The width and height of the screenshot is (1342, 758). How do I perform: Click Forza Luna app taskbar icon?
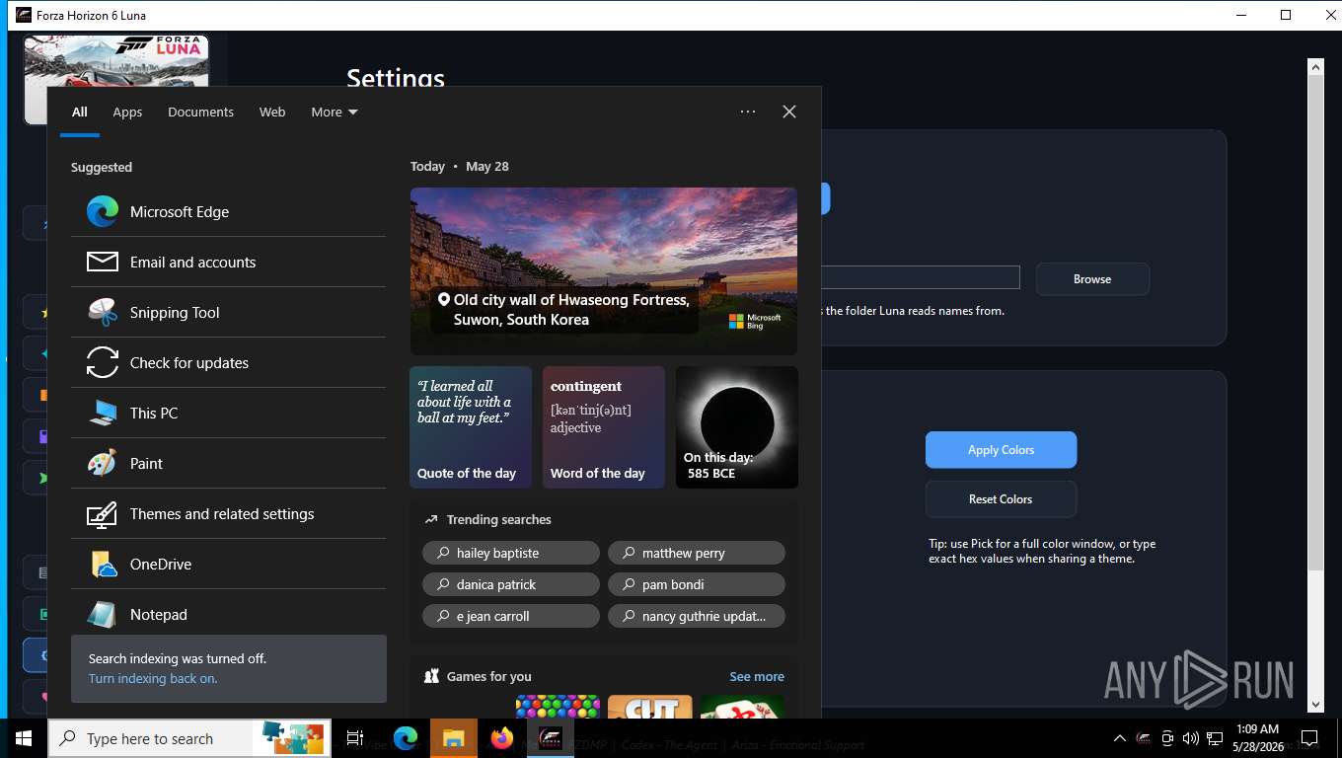pyautogui.click(x=550, y=738)
